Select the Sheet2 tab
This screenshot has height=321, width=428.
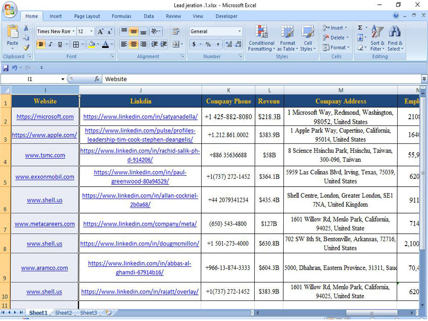[63, 313]
